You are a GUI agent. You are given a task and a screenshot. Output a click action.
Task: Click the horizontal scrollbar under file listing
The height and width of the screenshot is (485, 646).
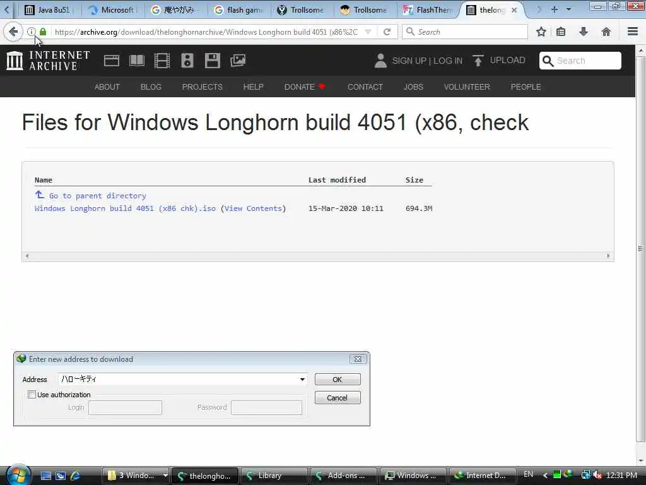pos(318,256)
